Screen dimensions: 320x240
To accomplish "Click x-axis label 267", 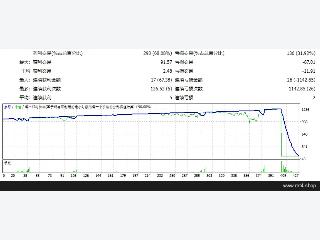I will coord(185,175).
